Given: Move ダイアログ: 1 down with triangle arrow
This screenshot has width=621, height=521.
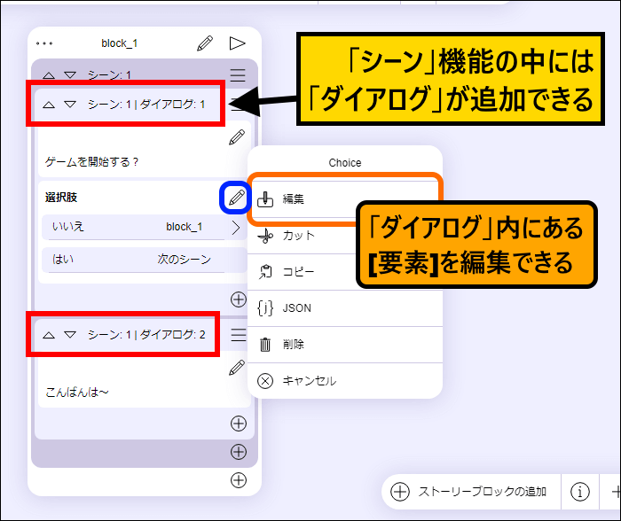Looking at the screenshot, I should [x=70, y=105].
